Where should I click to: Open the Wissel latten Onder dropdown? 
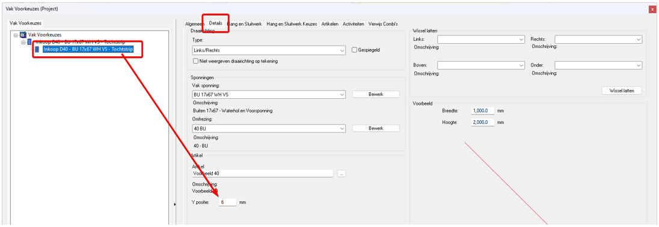click(598, 66)
